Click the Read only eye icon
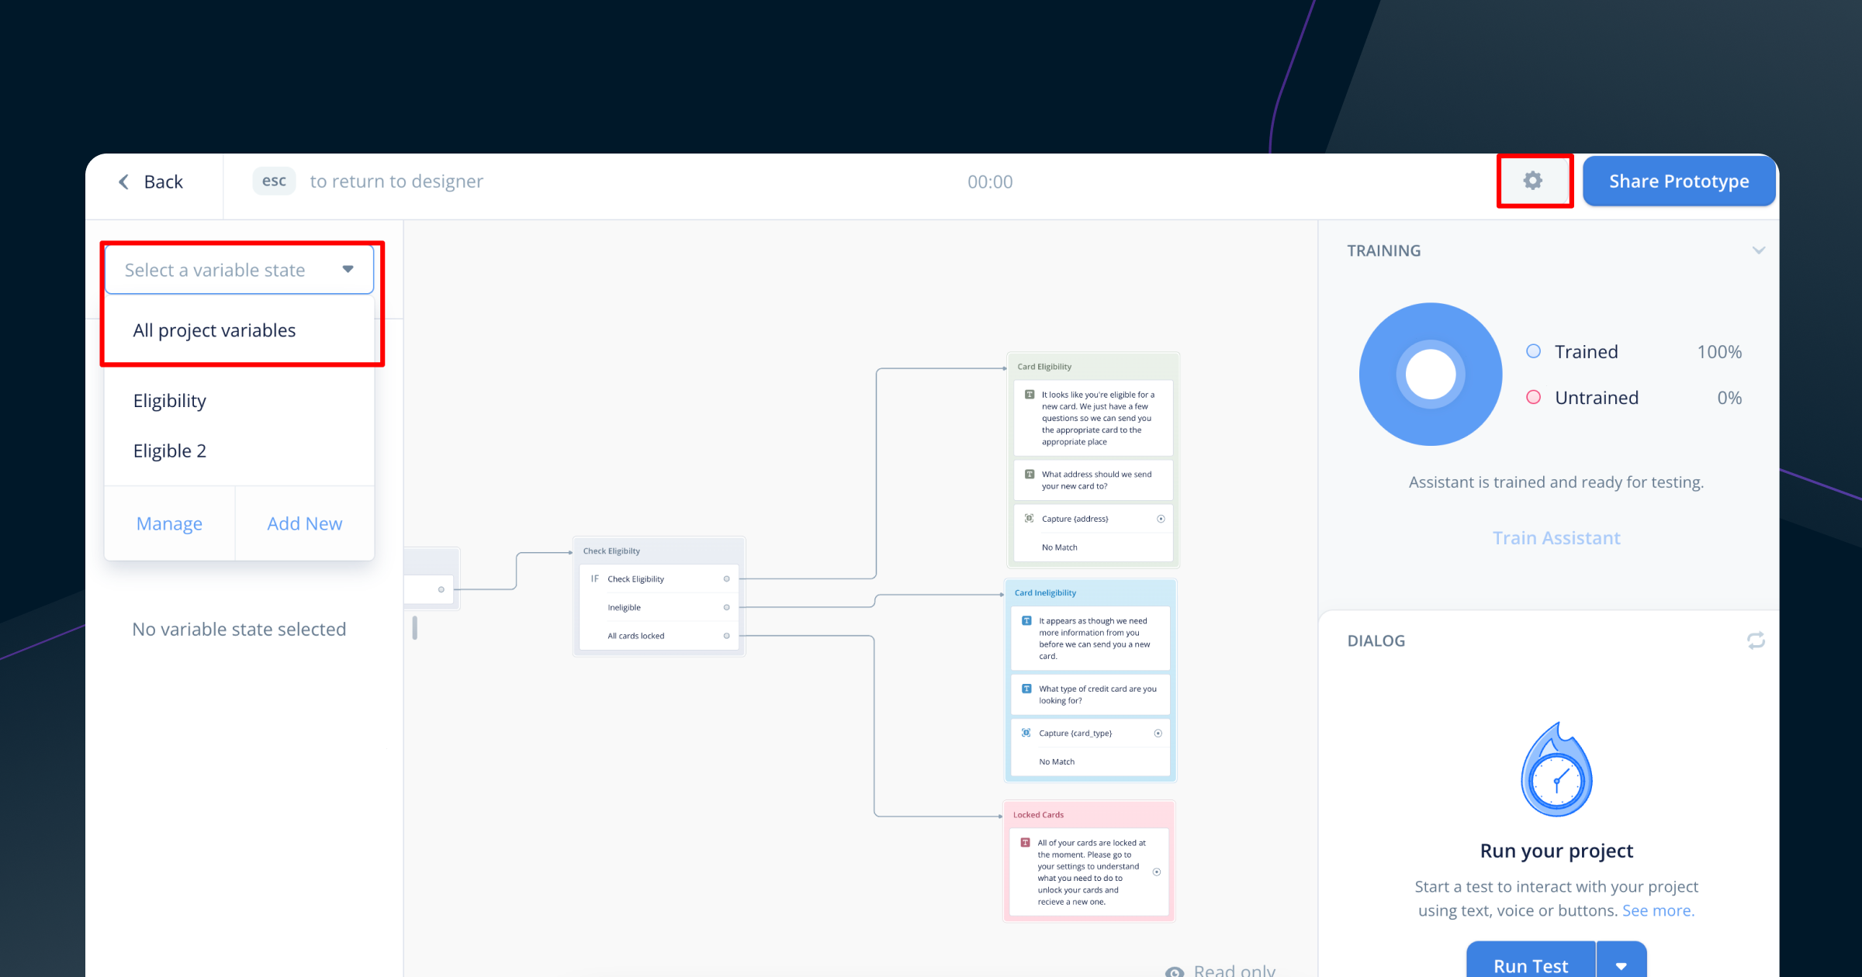 click(1175, 971)
